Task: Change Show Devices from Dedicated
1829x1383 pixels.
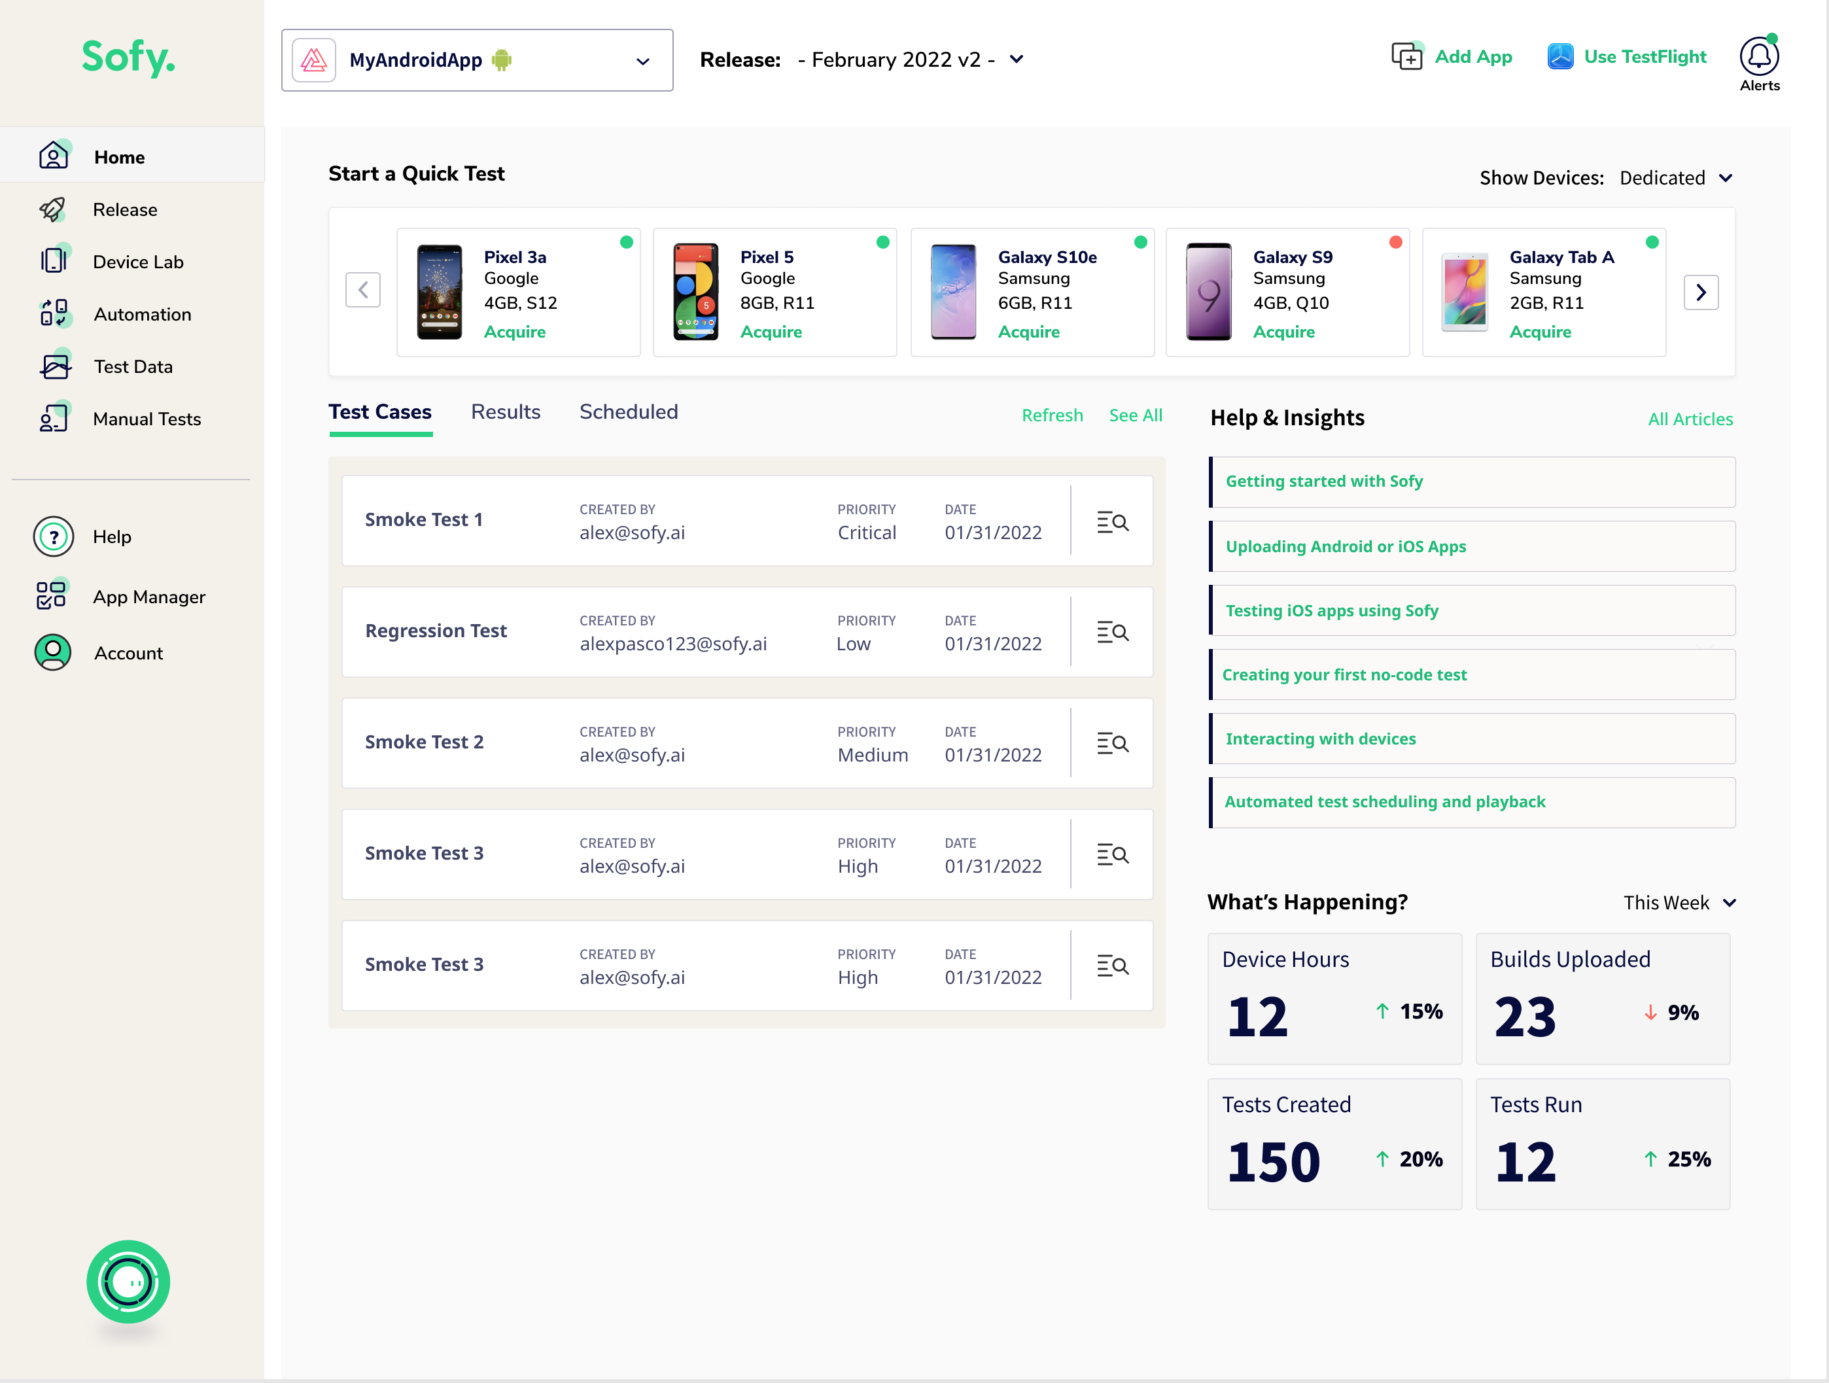Action: pyautogui.click(x=1676, y=178)
